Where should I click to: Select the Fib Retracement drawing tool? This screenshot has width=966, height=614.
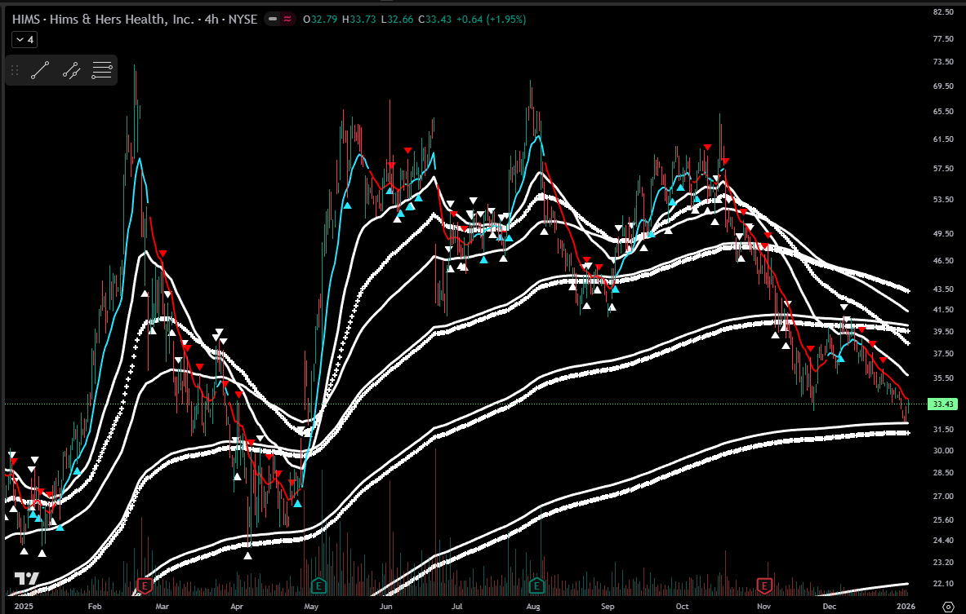[102, 70]
